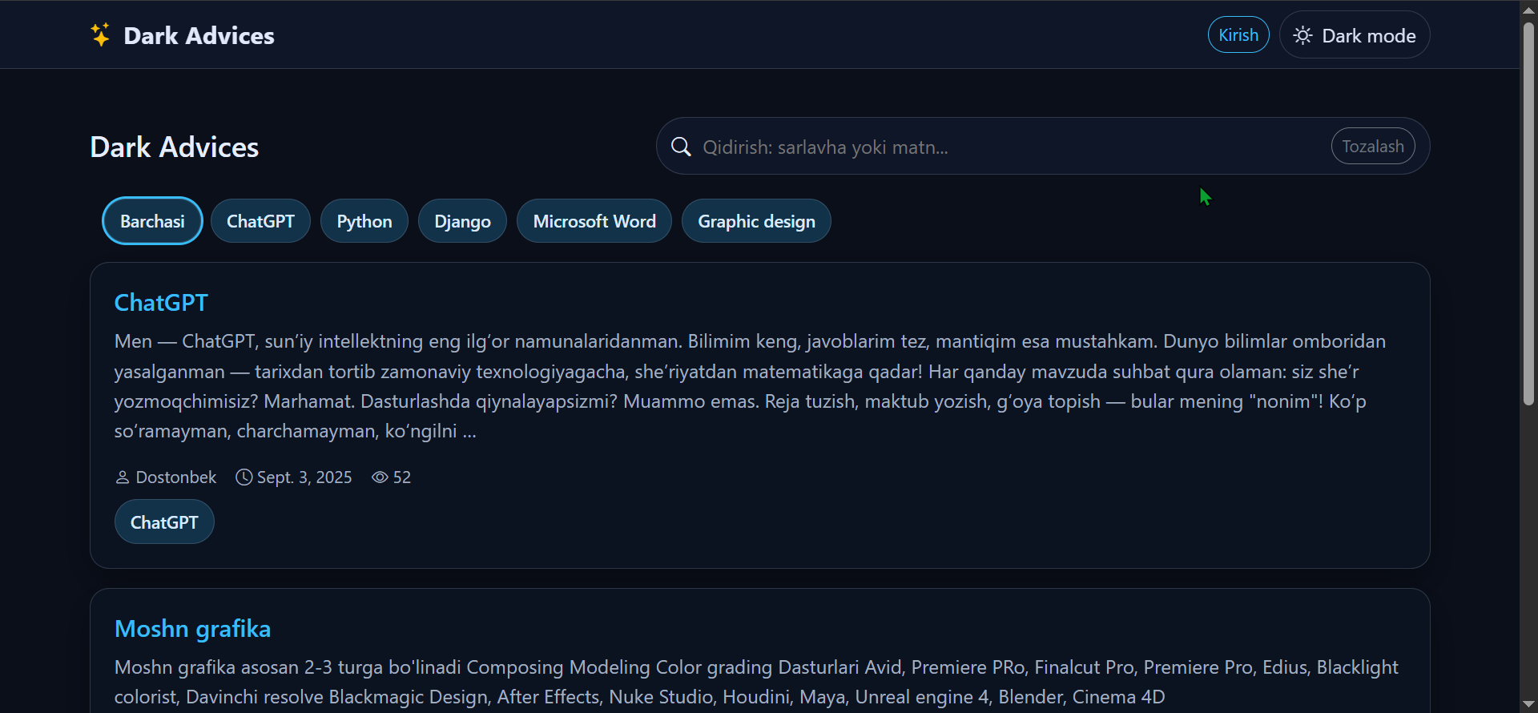Screen dimensions: 1538x713
Task: Open the Moshn grafika article
Action: tap(192, 629)
